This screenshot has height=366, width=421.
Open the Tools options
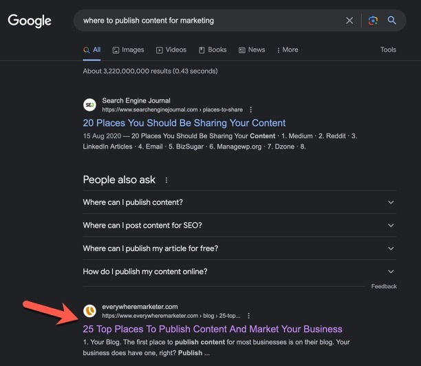388,50
